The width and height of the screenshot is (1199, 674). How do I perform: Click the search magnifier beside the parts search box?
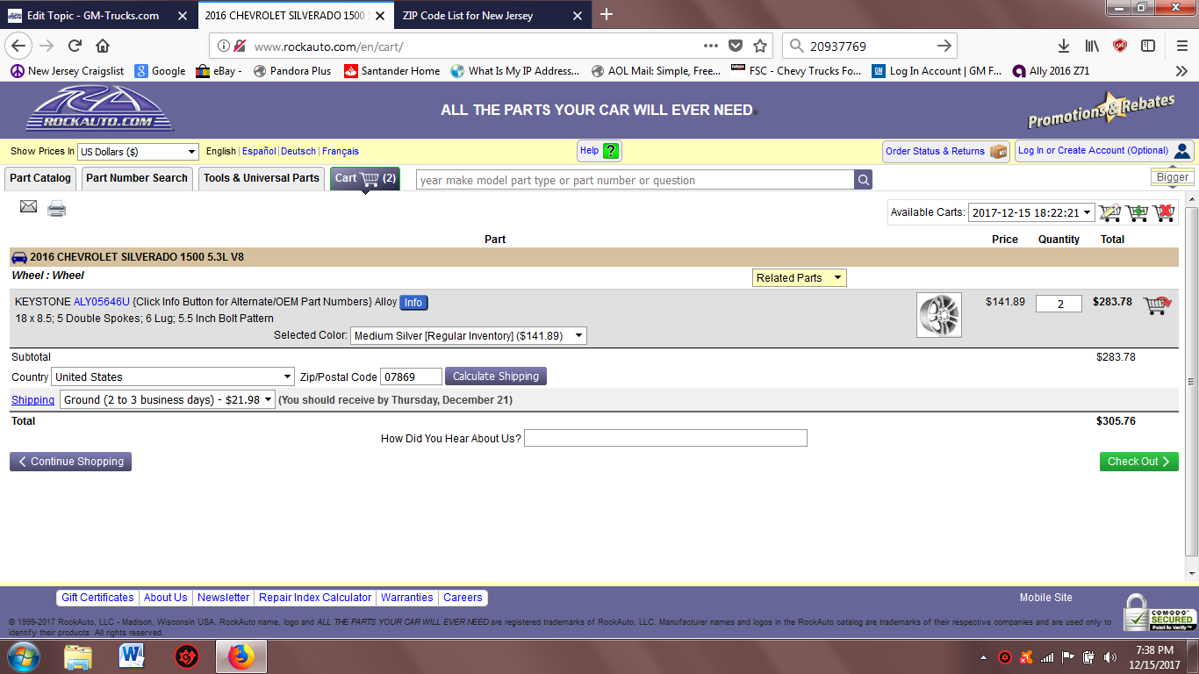pyautogui.click(x=864, y=180)
